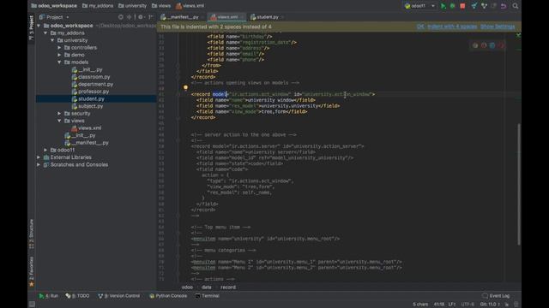Run the odoo11 configuration with green play
Screen dimensions: 549x308
point(443,6)
